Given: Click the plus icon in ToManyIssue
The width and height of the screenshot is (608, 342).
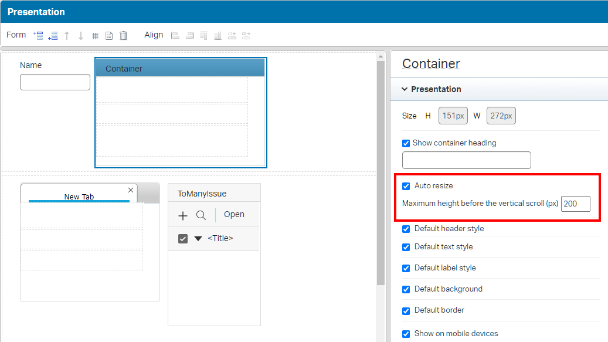Looking at the screenshot, I should click(182, 216).
